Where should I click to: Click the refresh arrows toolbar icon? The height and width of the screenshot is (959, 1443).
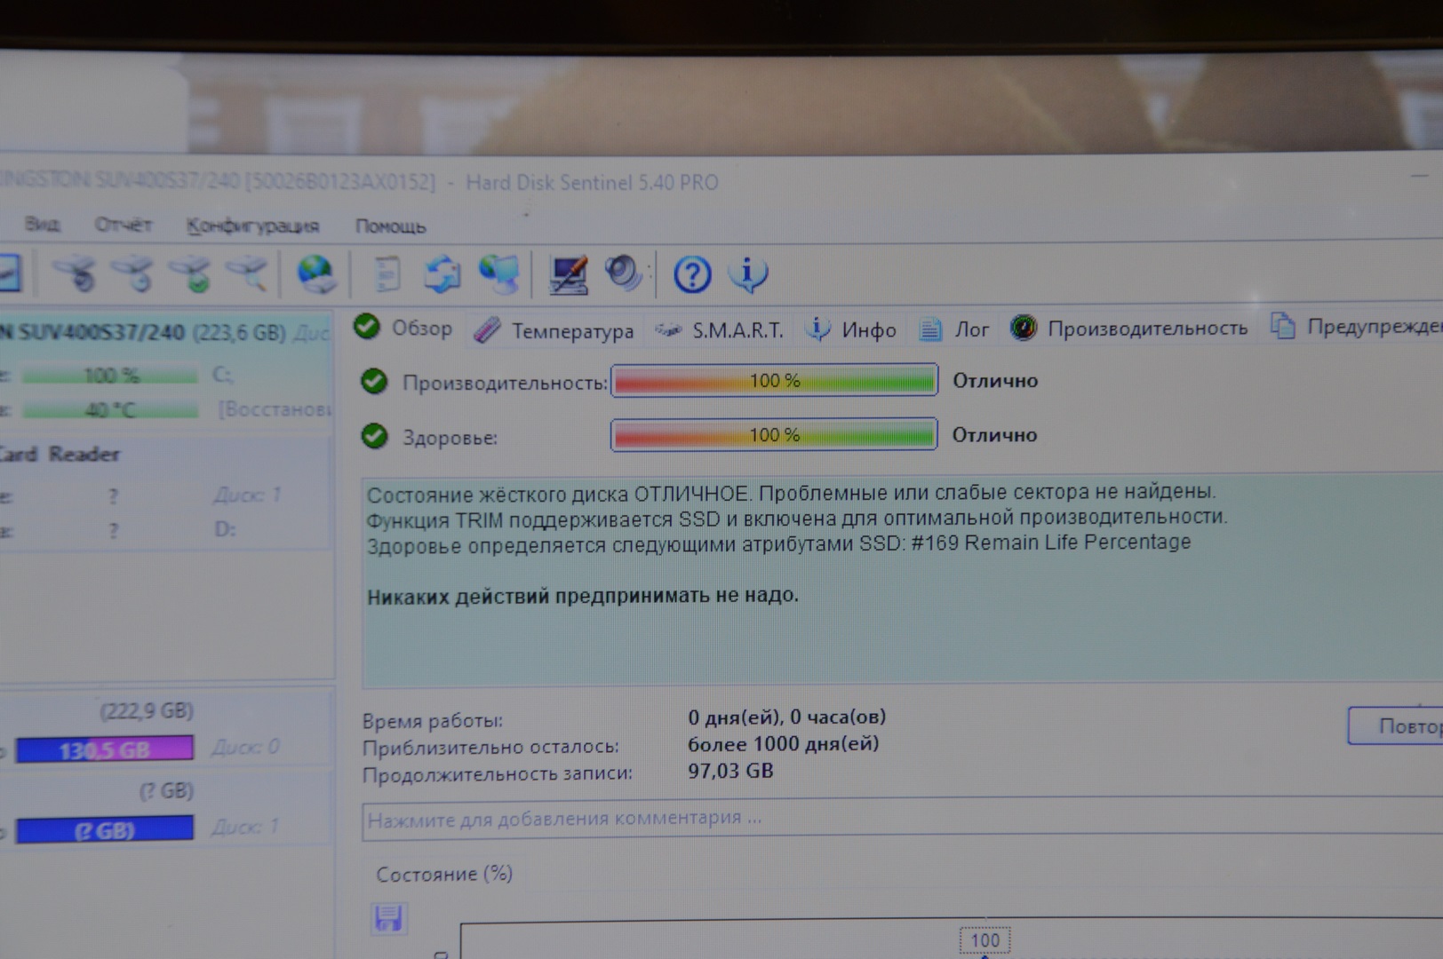[442, 274]
